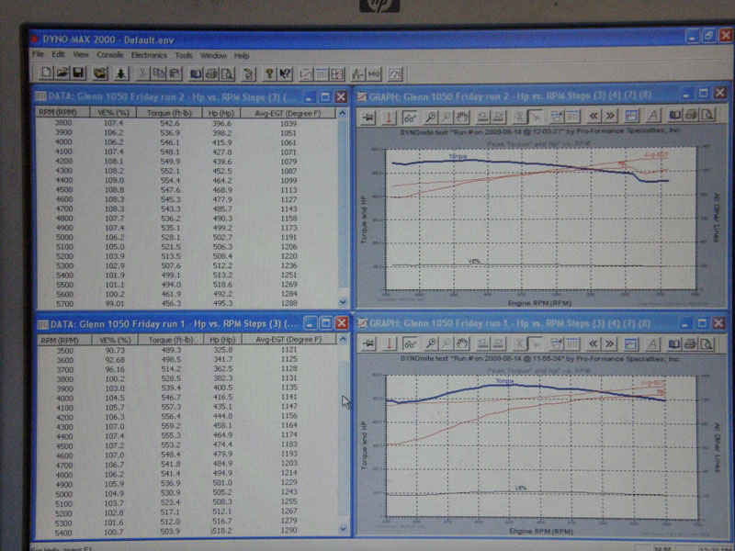
Task: Click the waveform icon in main toolbar
Action: [x=358, y=74]
